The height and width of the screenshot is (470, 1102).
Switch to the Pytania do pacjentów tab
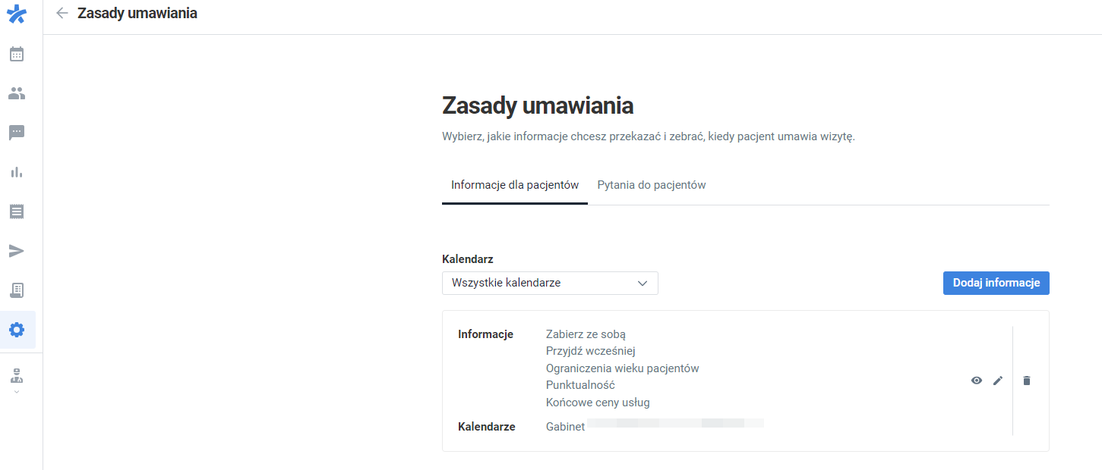[x=651, y=184]
